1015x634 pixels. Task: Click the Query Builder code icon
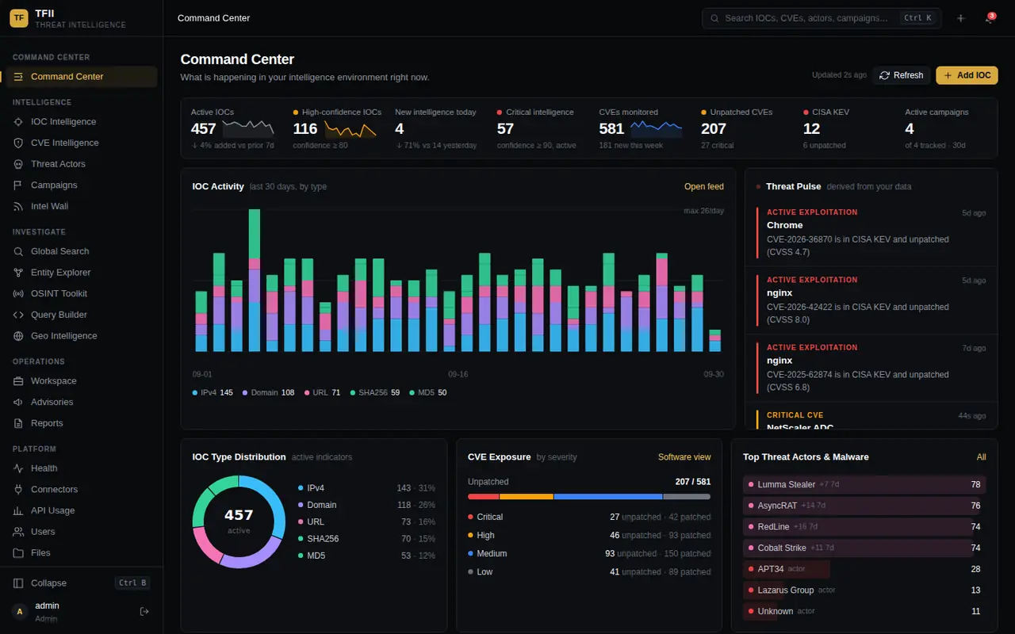18,315
